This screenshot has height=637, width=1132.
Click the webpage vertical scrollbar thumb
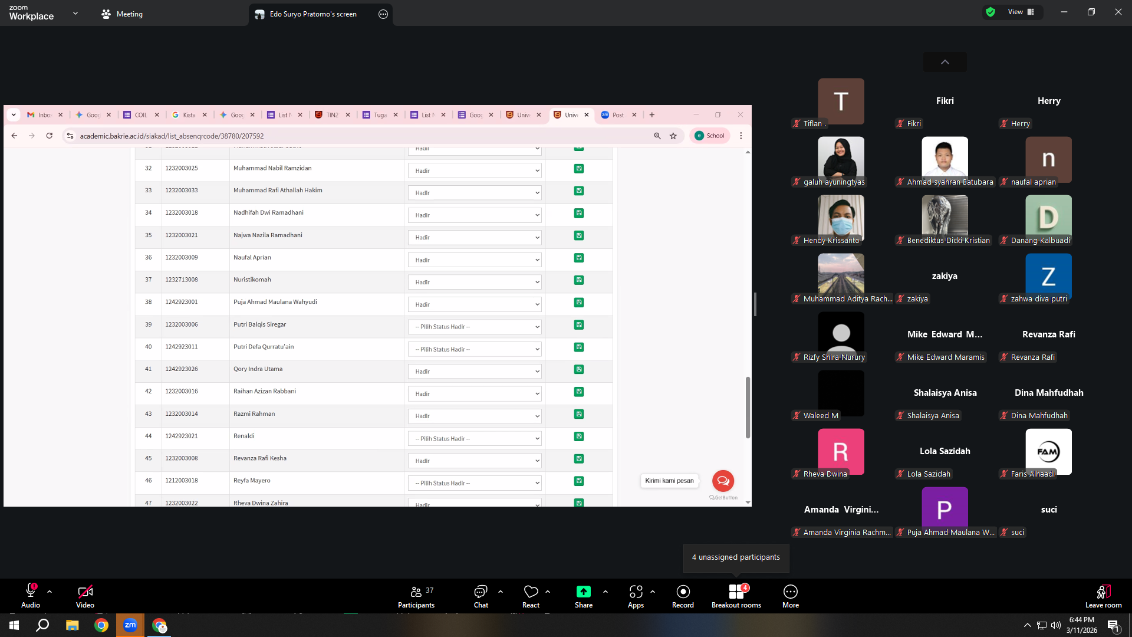[x=748, y=408]
